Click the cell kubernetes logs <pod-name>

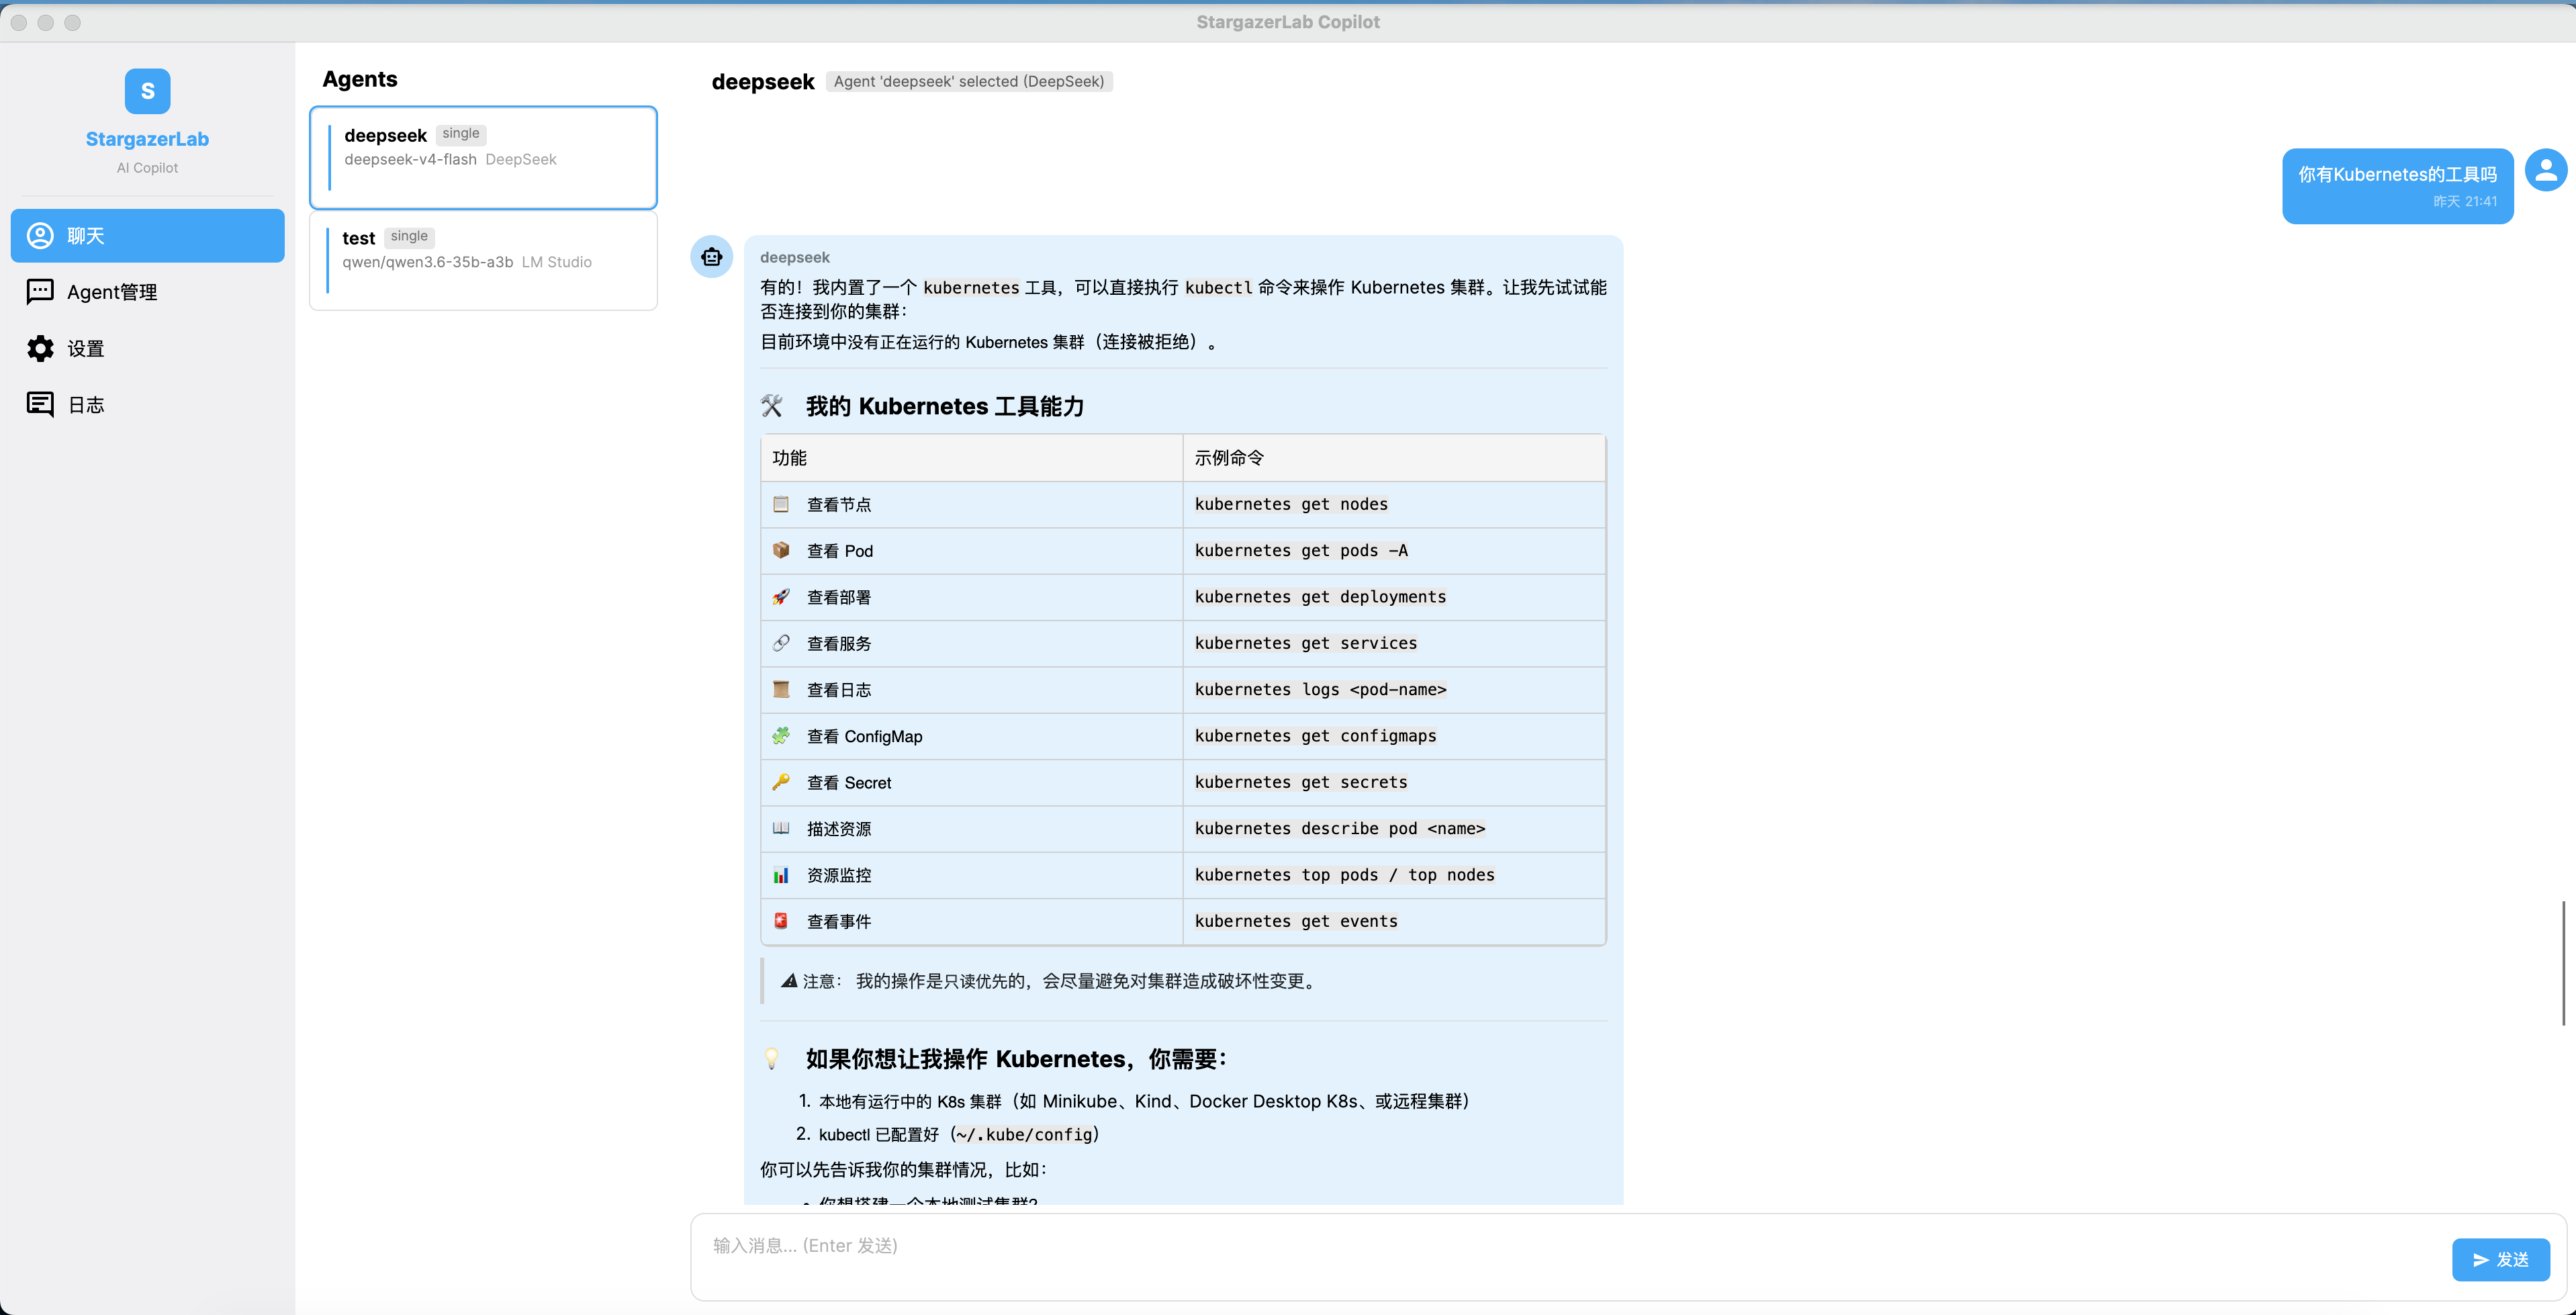coord(1394,690)
